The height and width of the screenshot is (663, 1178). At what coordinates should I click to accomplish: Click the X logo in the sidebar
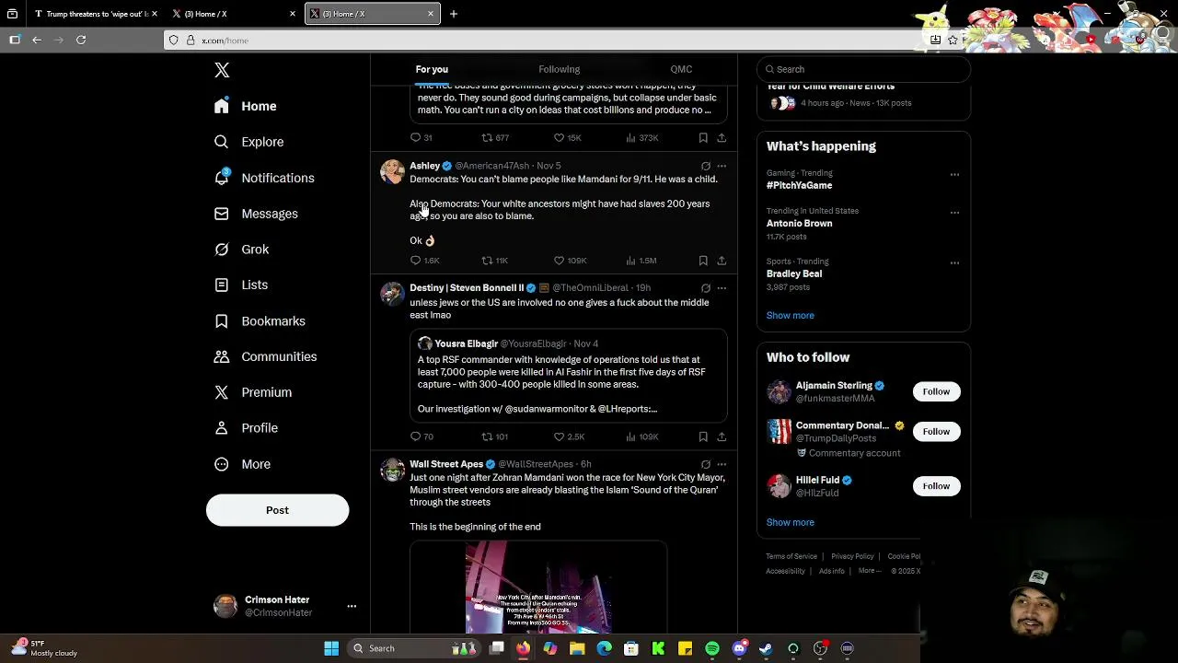[x=222, y=70]
